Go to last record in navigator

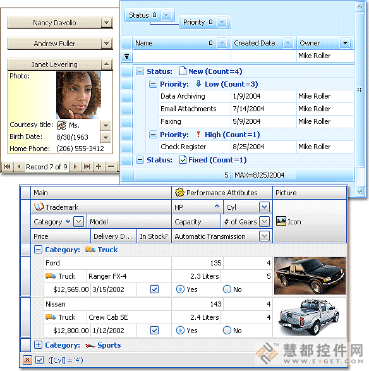(87, 167)
